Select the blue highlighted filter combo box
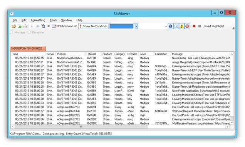The width and height of the screenshot is (245, 147). click(122, 26)
